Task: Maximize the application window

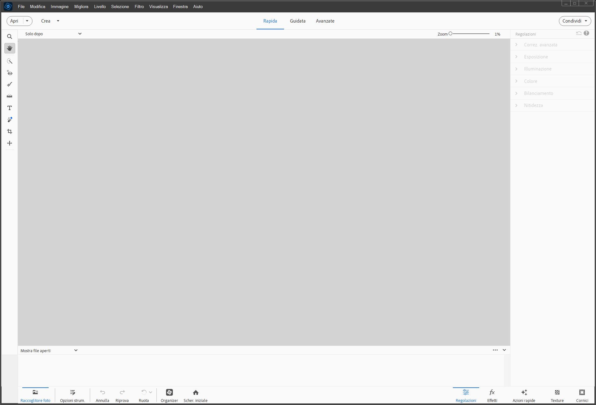Action: click(575, 3)
